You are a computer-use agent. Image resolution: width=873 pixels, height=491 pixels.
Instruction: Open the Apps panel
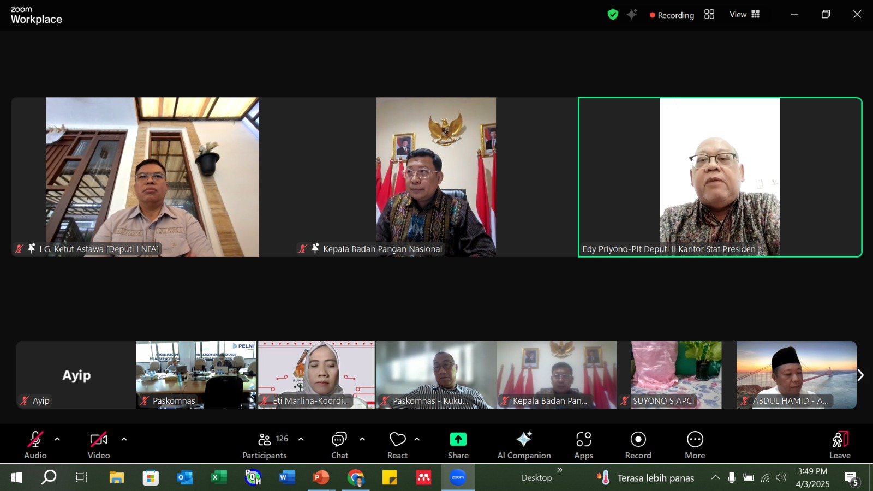pyautogui.click(x=583, y=445)
